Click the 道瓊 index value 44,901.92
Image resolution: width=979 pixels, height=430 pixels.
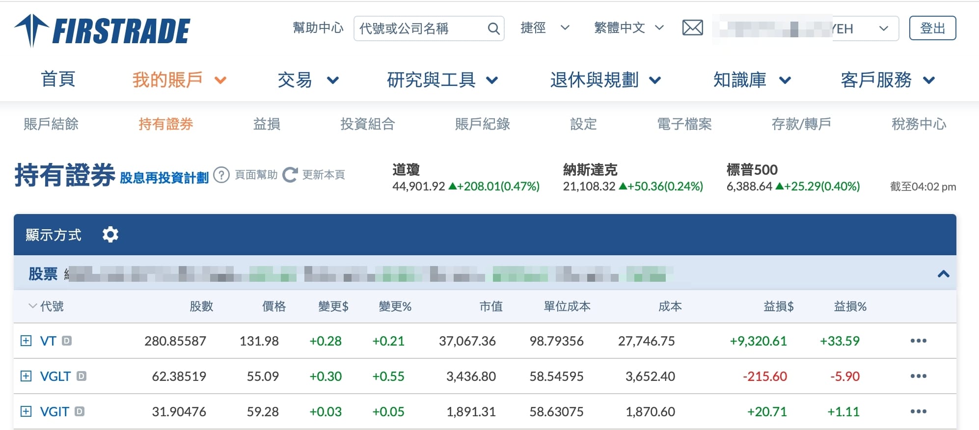pyautogui.click(x=419, y=187)
